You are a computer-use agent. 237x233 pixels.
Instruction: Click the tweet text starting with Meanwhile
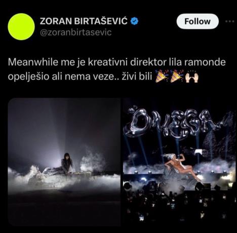click(x=117, y=69)
